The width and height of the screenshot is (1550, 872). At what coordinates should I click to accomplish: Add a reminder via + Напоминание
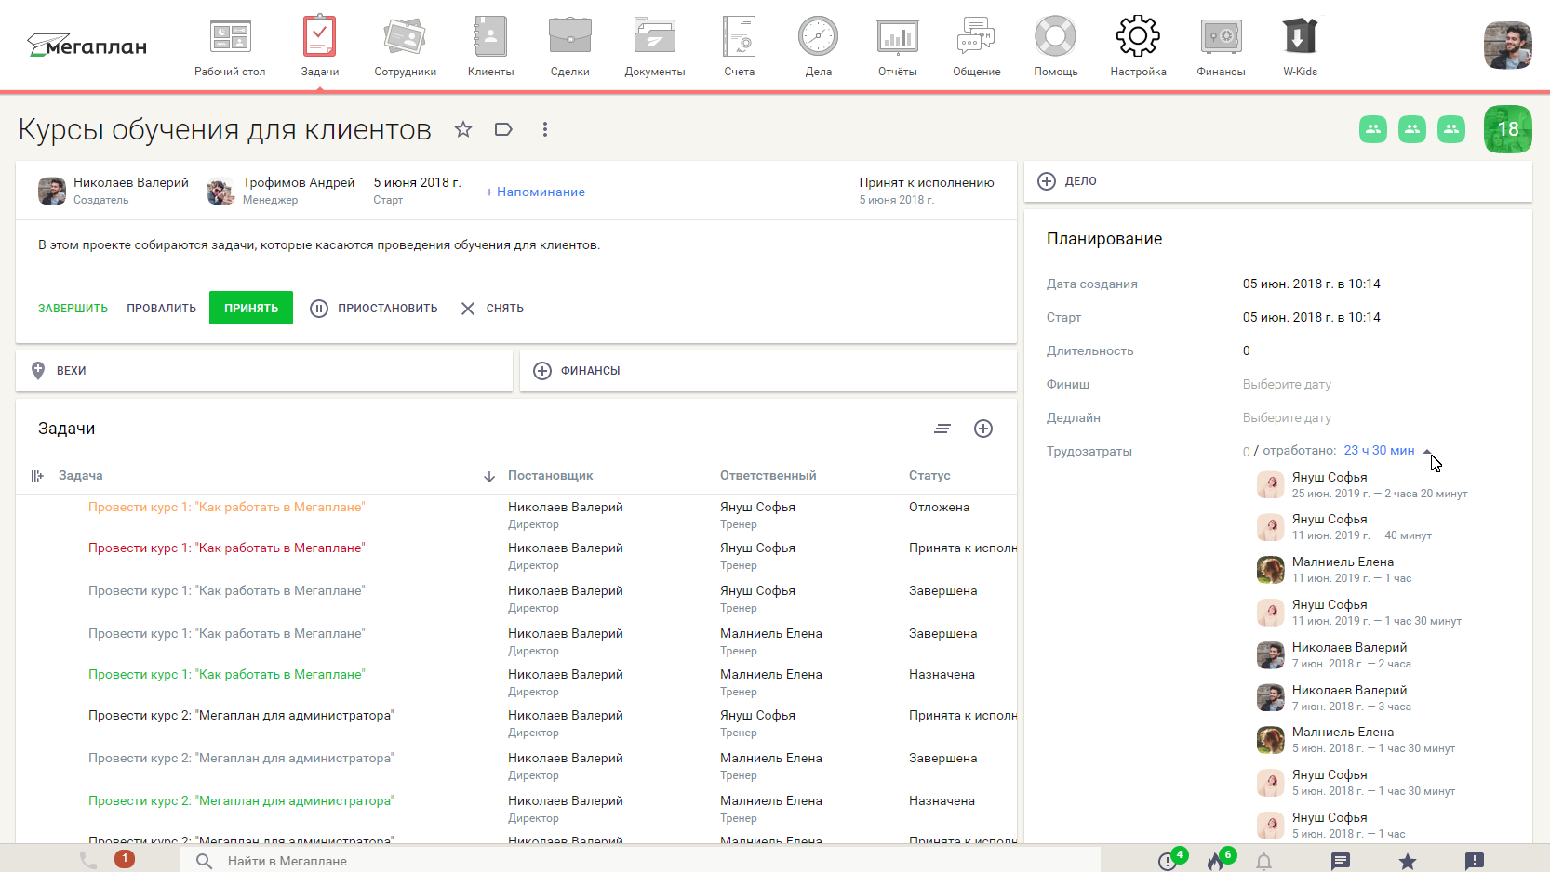535,192
